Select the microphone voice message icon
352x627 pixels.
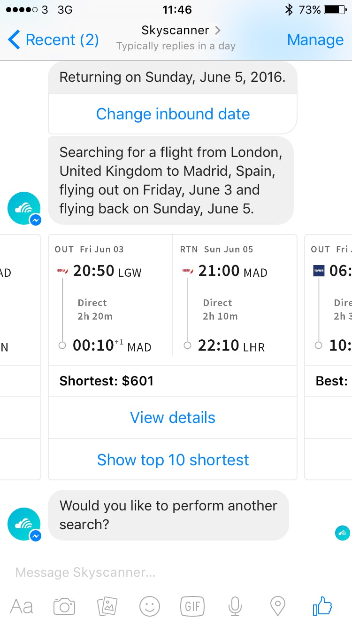coord(236,606)
